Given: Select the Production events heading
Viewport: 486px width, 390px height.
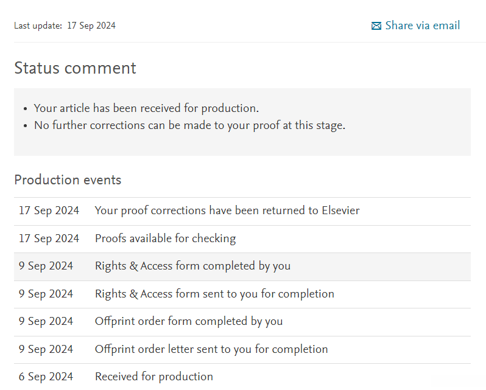Looking at the screenshot, I should (x=68, y=180).
